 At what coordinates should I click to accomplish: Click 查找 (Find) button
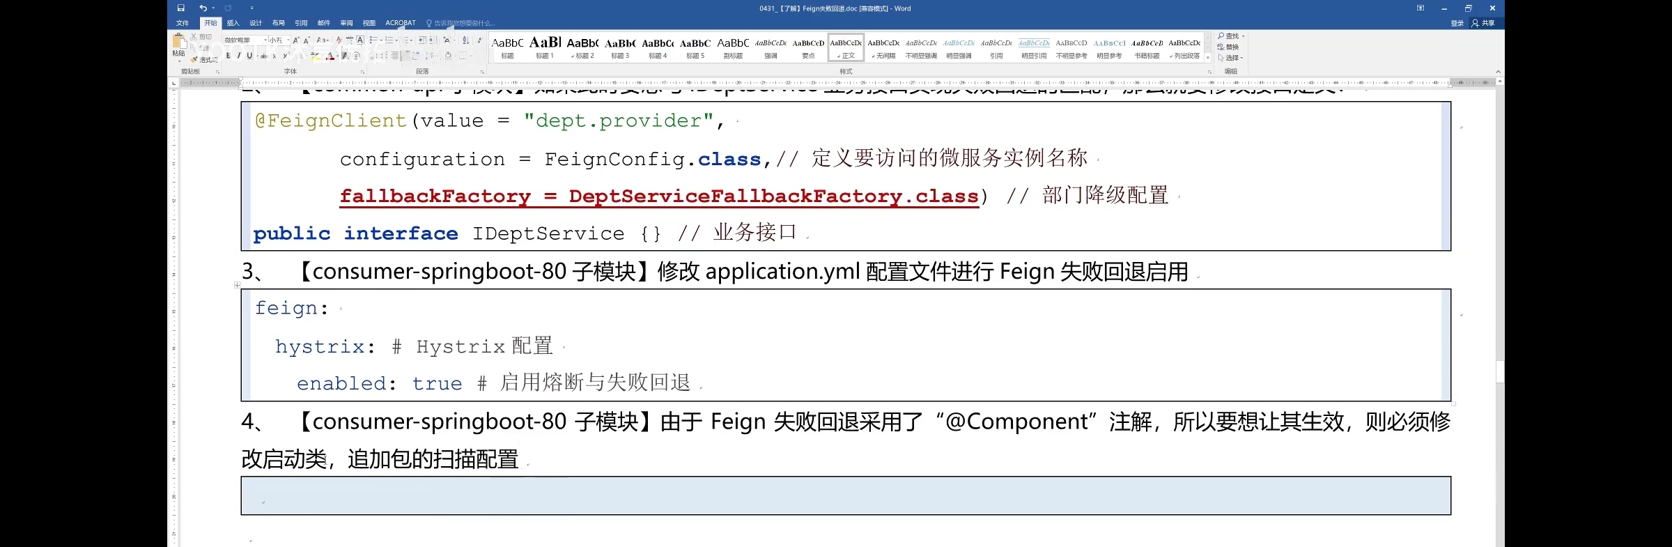point(1231,36)
